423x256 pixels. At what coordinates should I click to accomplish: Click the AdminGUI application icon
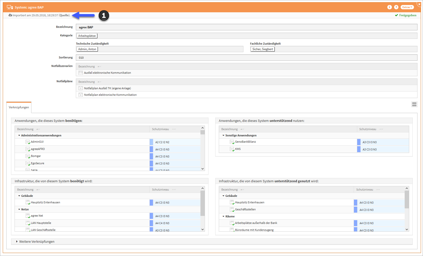coord(28,142)
